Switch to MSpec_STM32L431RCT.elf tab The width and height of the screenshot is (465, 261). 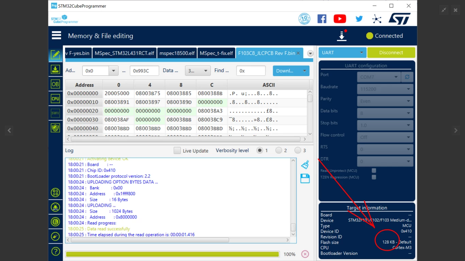(125, 53)
